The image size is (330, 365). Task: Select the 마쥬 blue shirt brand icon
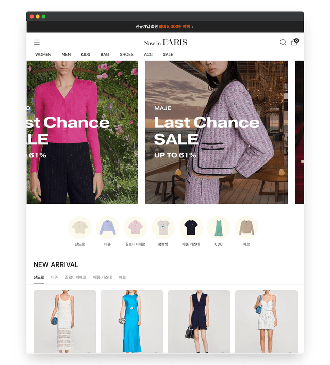[107, 227]
